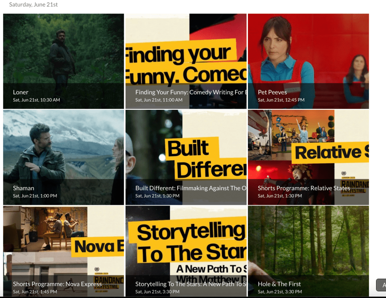The width and height of the screenshot is (386, 298).
Task: Click 'Hole & The First' title
Action: coord(279,284)
